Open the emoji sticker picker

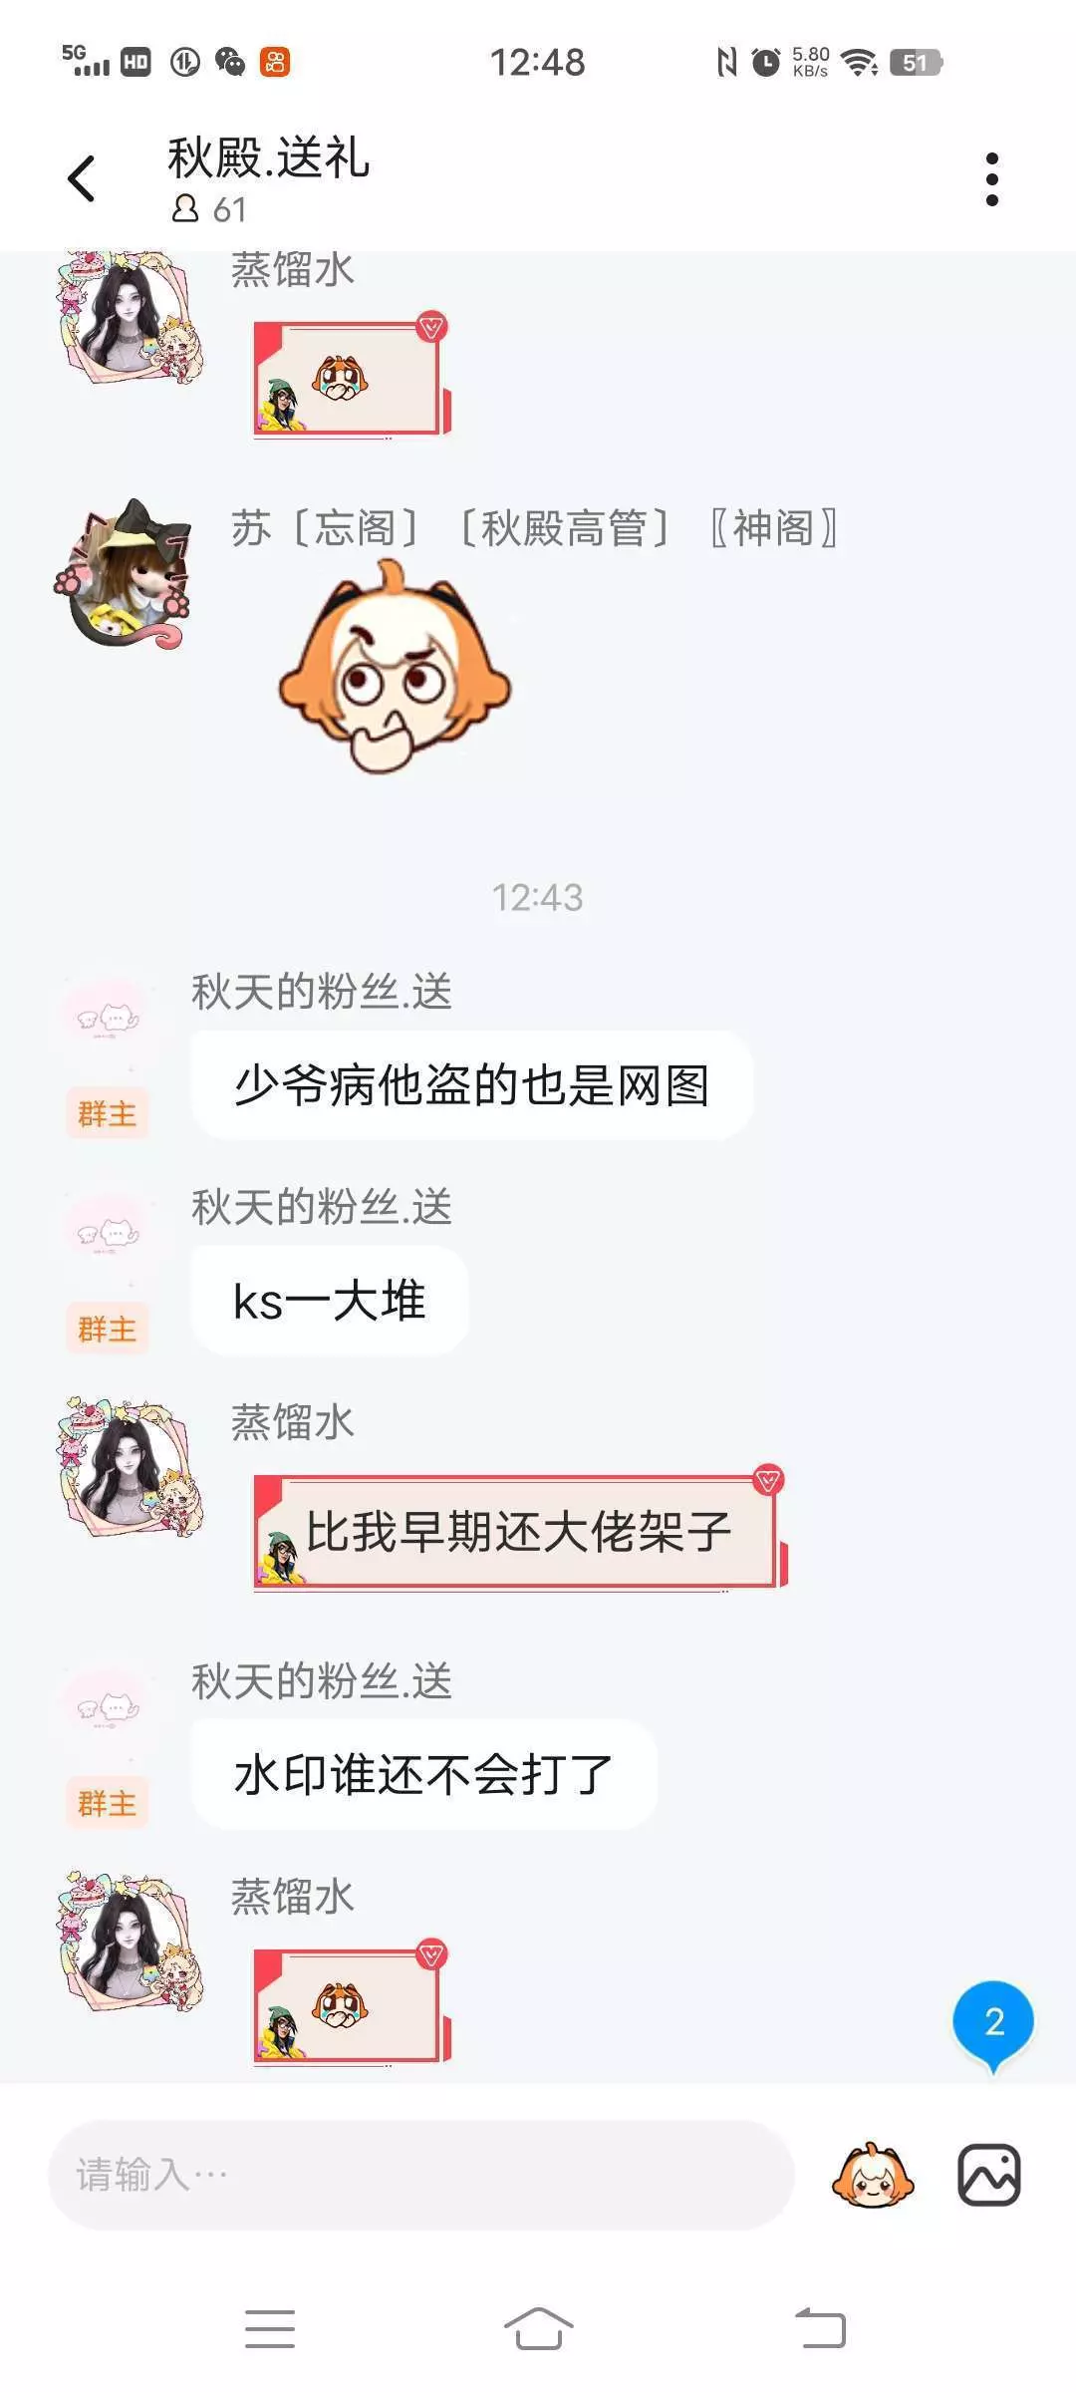point(873,2175)
